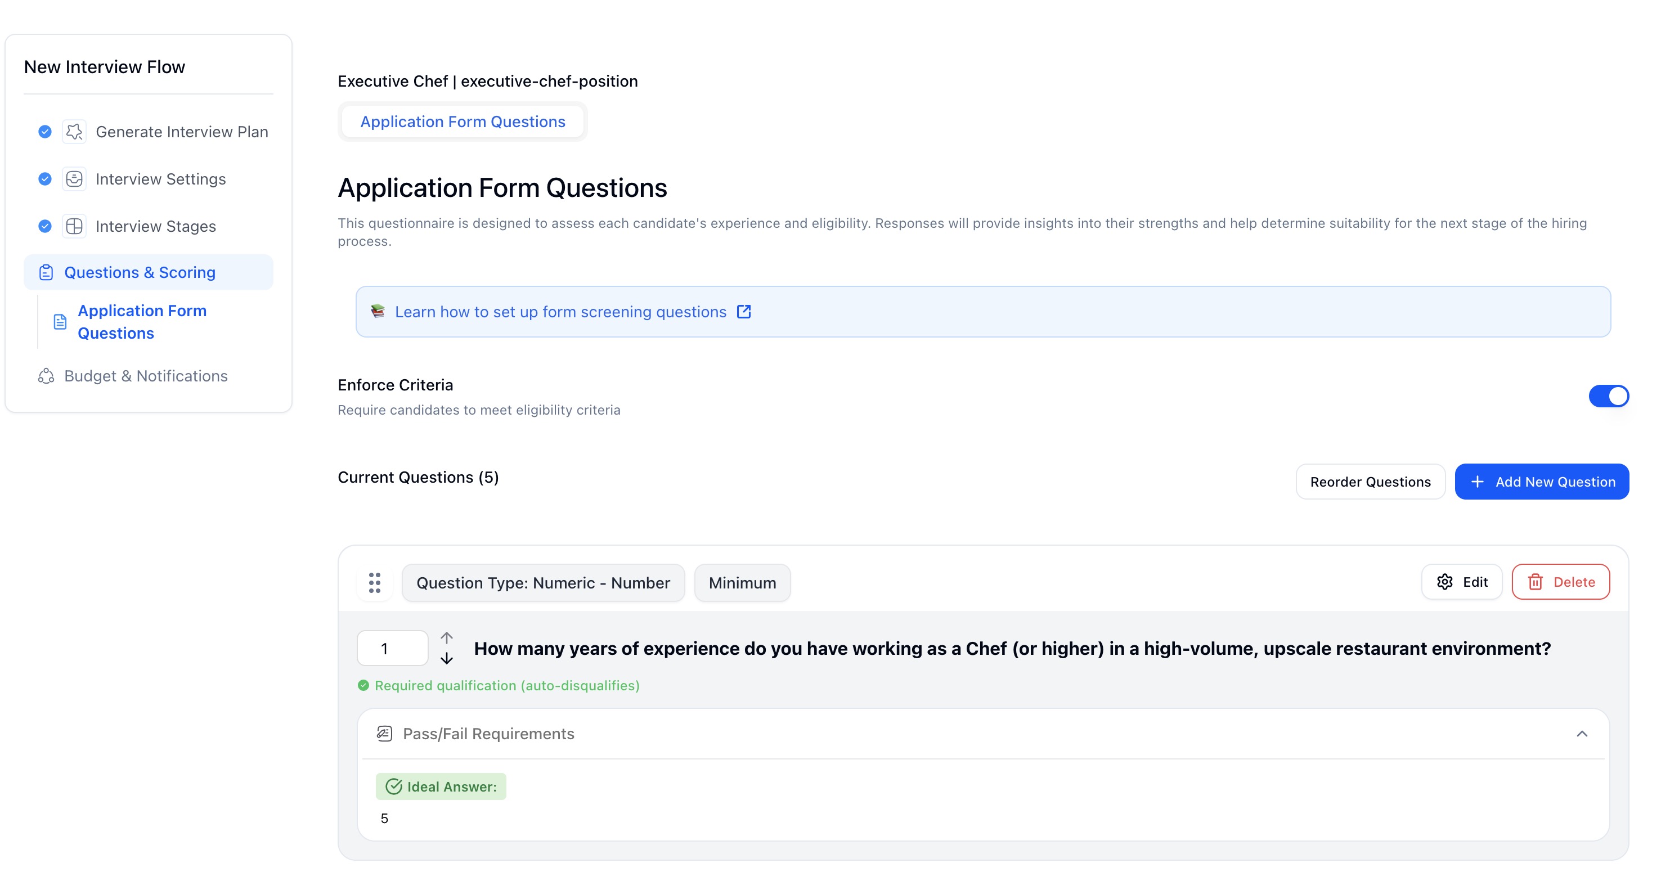Click the Questions & Scoring clipboard icon

click(x=47, y=273)
